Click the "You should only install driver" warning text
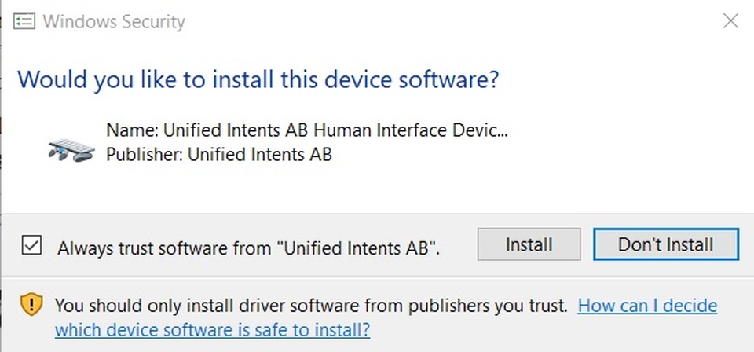The width and height of the screenshot is (754, 352). 311,306
